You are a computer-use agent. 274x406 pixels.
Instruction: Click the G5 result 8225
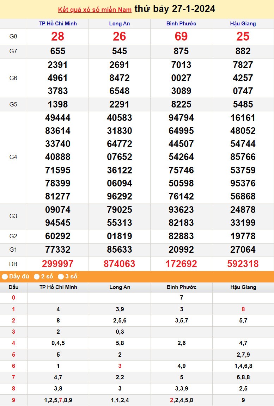point(181,105)
